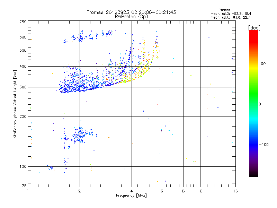Click the '2' x-axis tick label

[80, 191]
